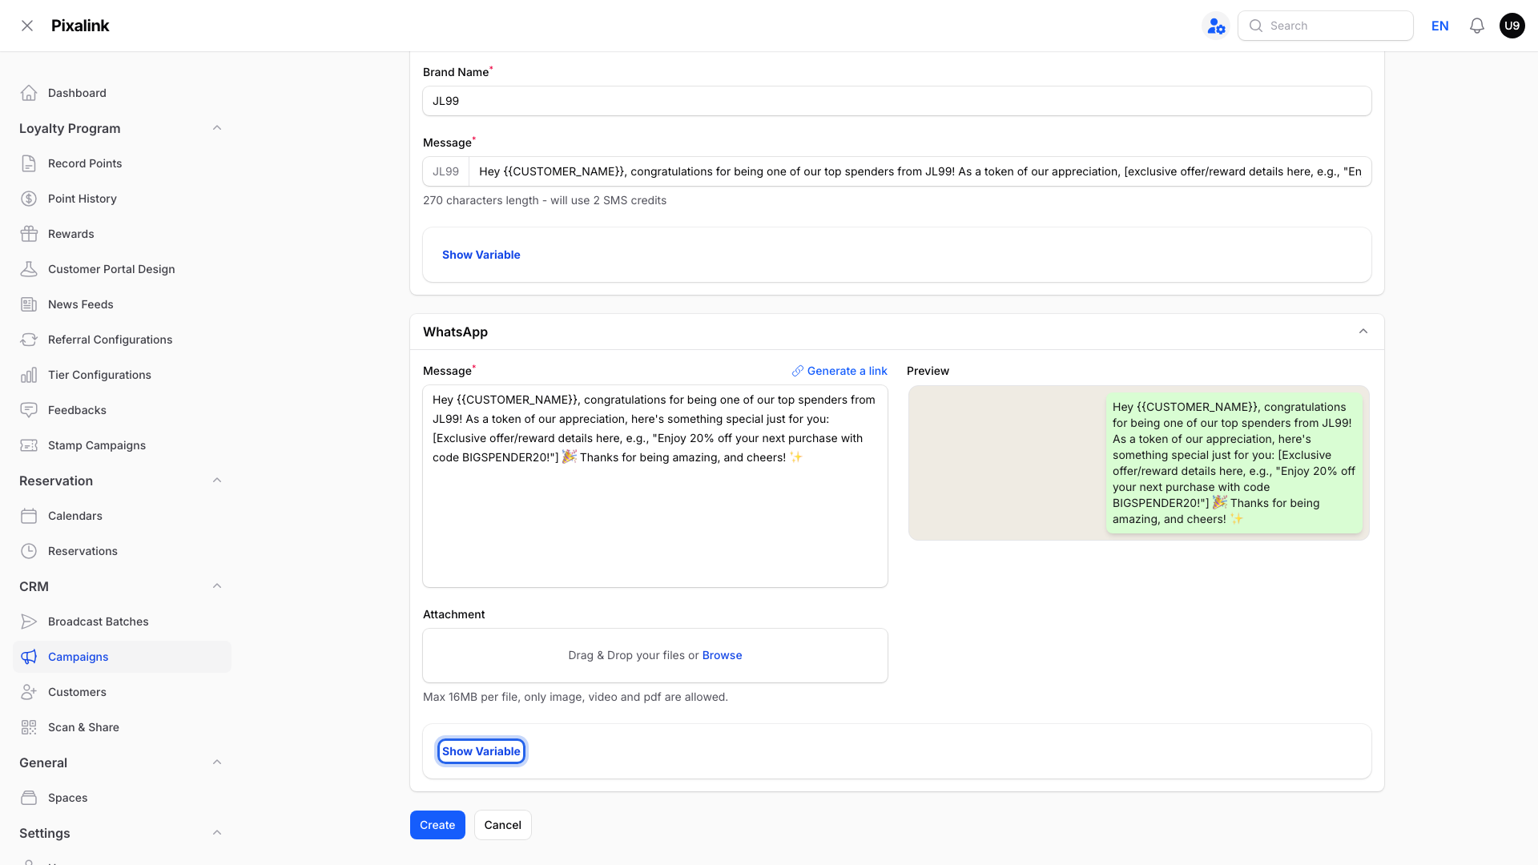Viewport: 1538px width, 865px height.
Task: Open the U9 user avatar menu
Action: (1512, 26)
